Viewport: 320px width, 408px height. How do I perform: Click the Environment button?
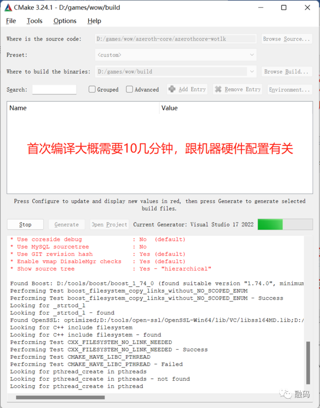pos(290,89)
